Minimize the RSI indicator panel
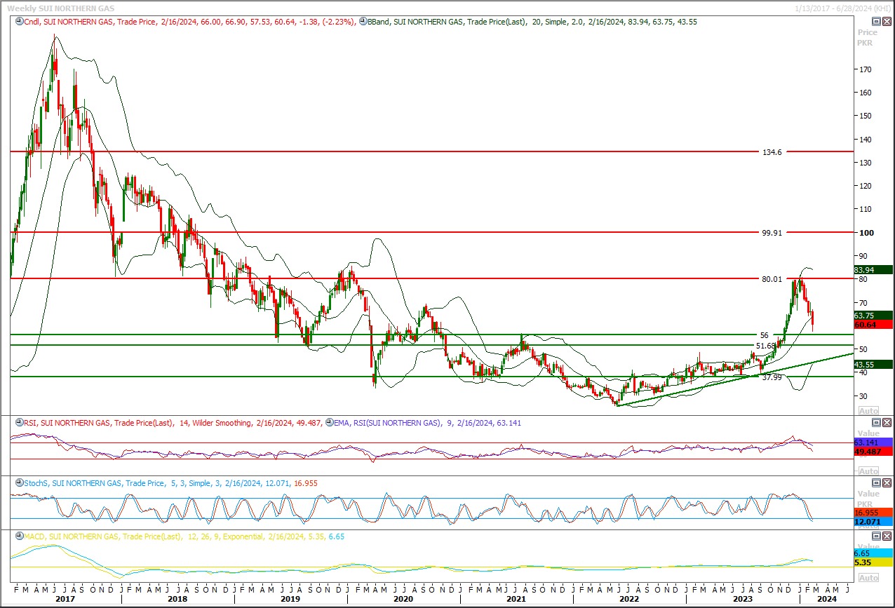 (876, 422)
